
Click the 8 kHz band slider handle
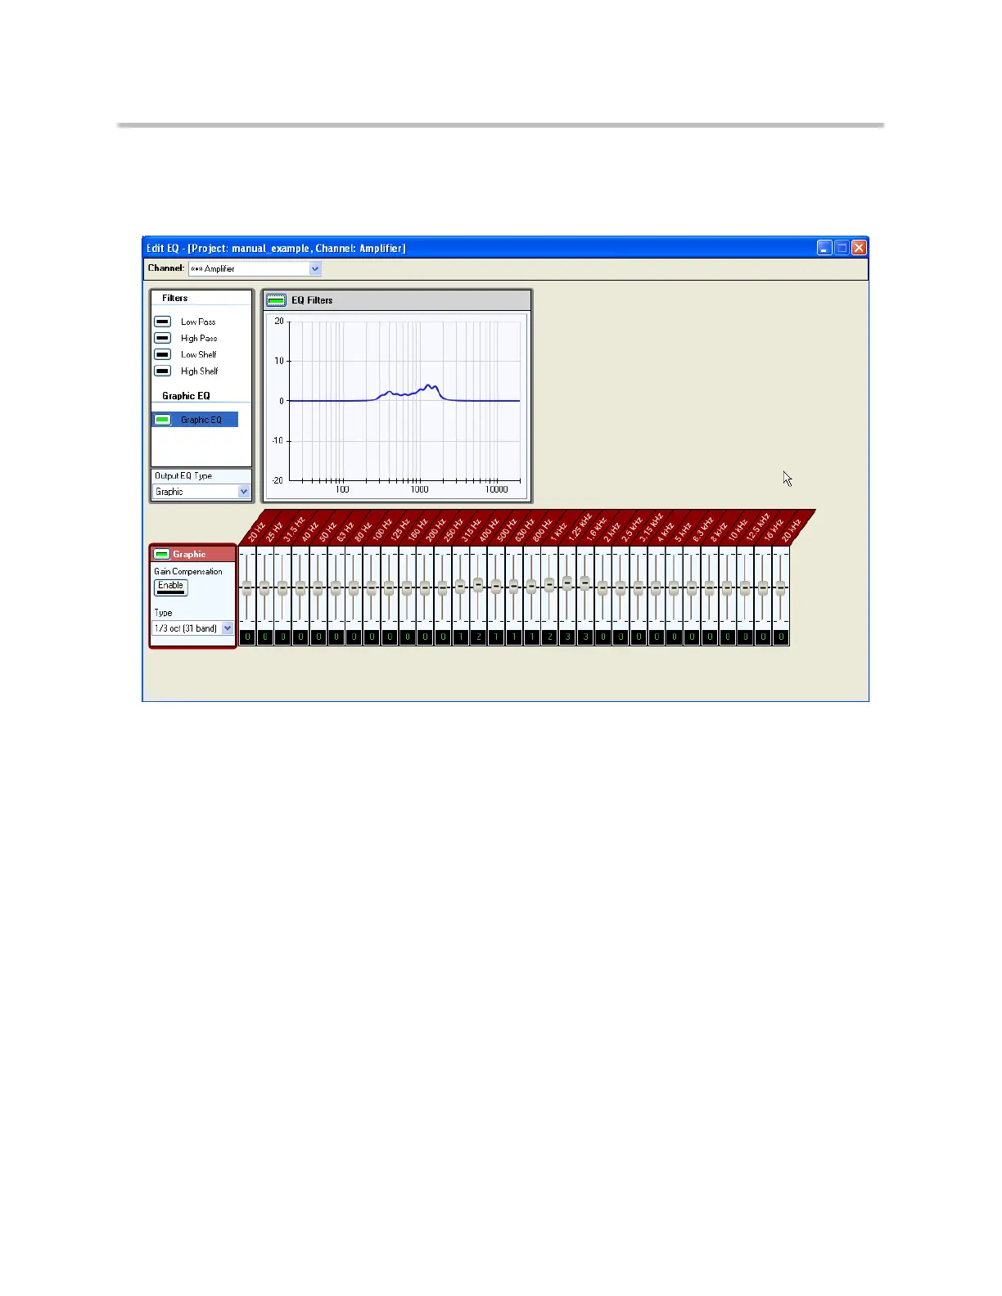[x=710, y=587]
